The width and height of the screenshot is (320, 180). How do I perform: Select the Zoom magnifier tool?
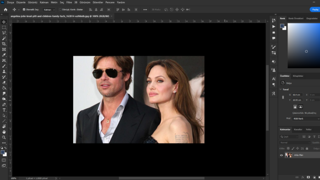coord(4,138)
